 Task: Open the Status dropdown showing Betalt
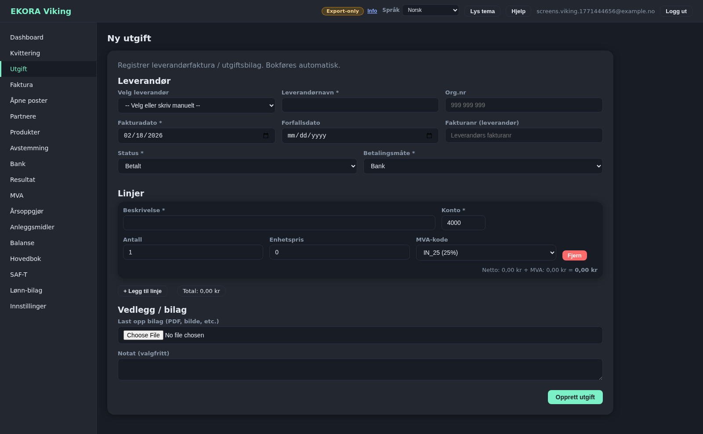237,166
